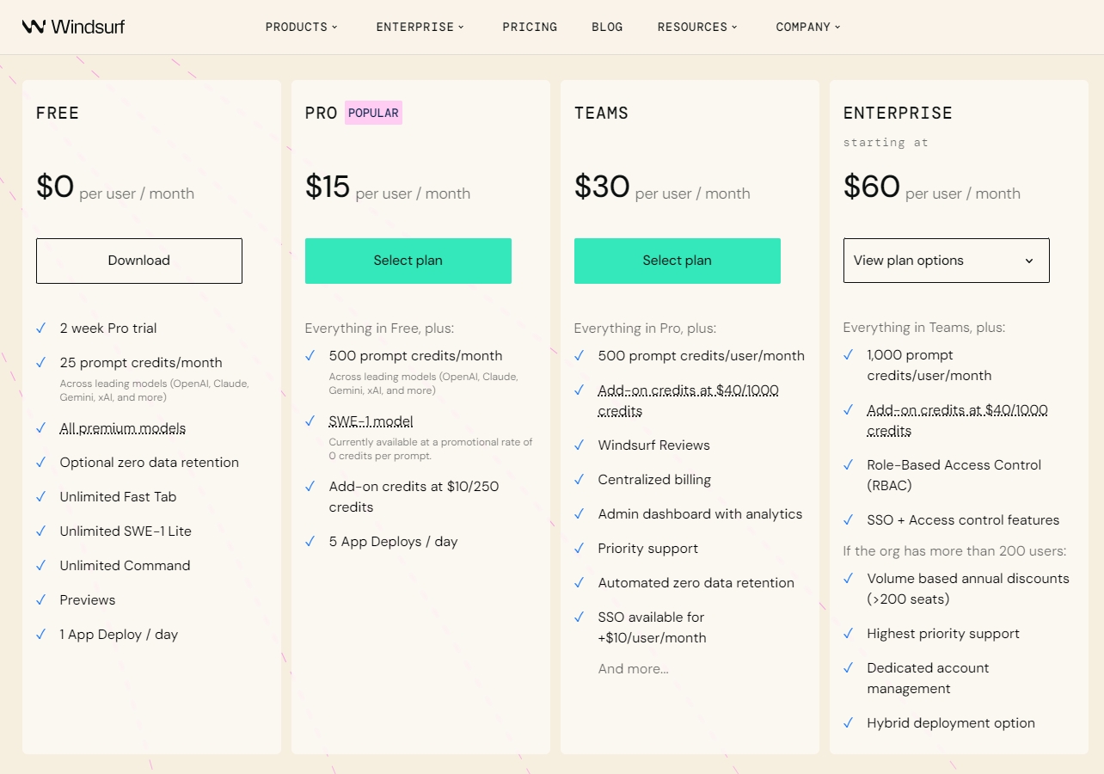1104x774 pixels.
Task: Click the Everything in Free, plus: heading
Action: point(379,329)
